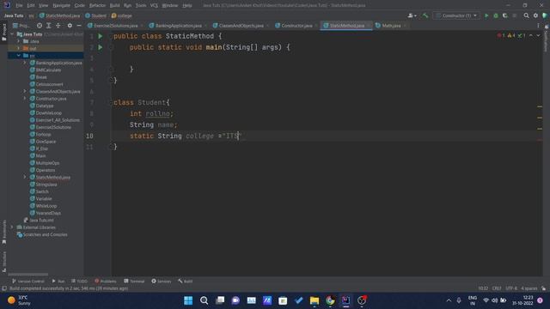This screenshot has width=550, height=309.
Task: Go to next highlighted error arrow
Action: click(538, 35)
